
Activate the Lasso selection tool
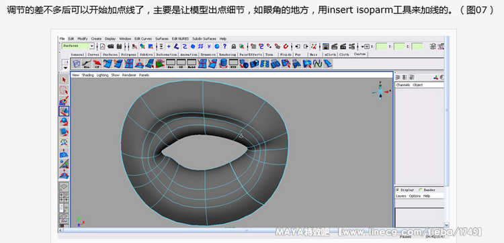(x=64, y=90)
